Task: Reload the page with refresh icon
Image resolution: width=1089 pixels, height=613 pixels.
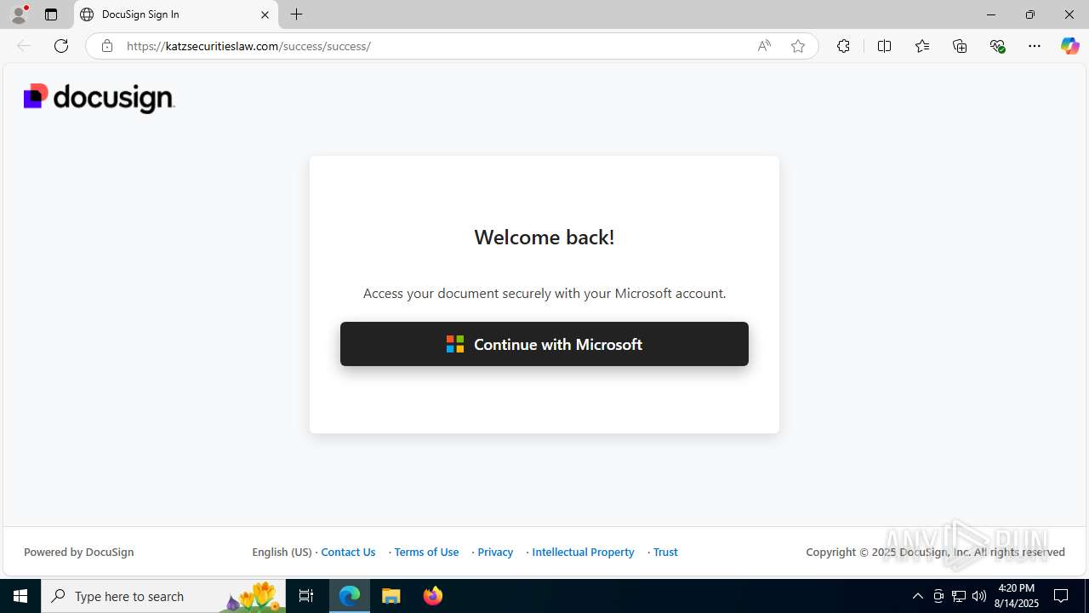Action: point(61,46)
